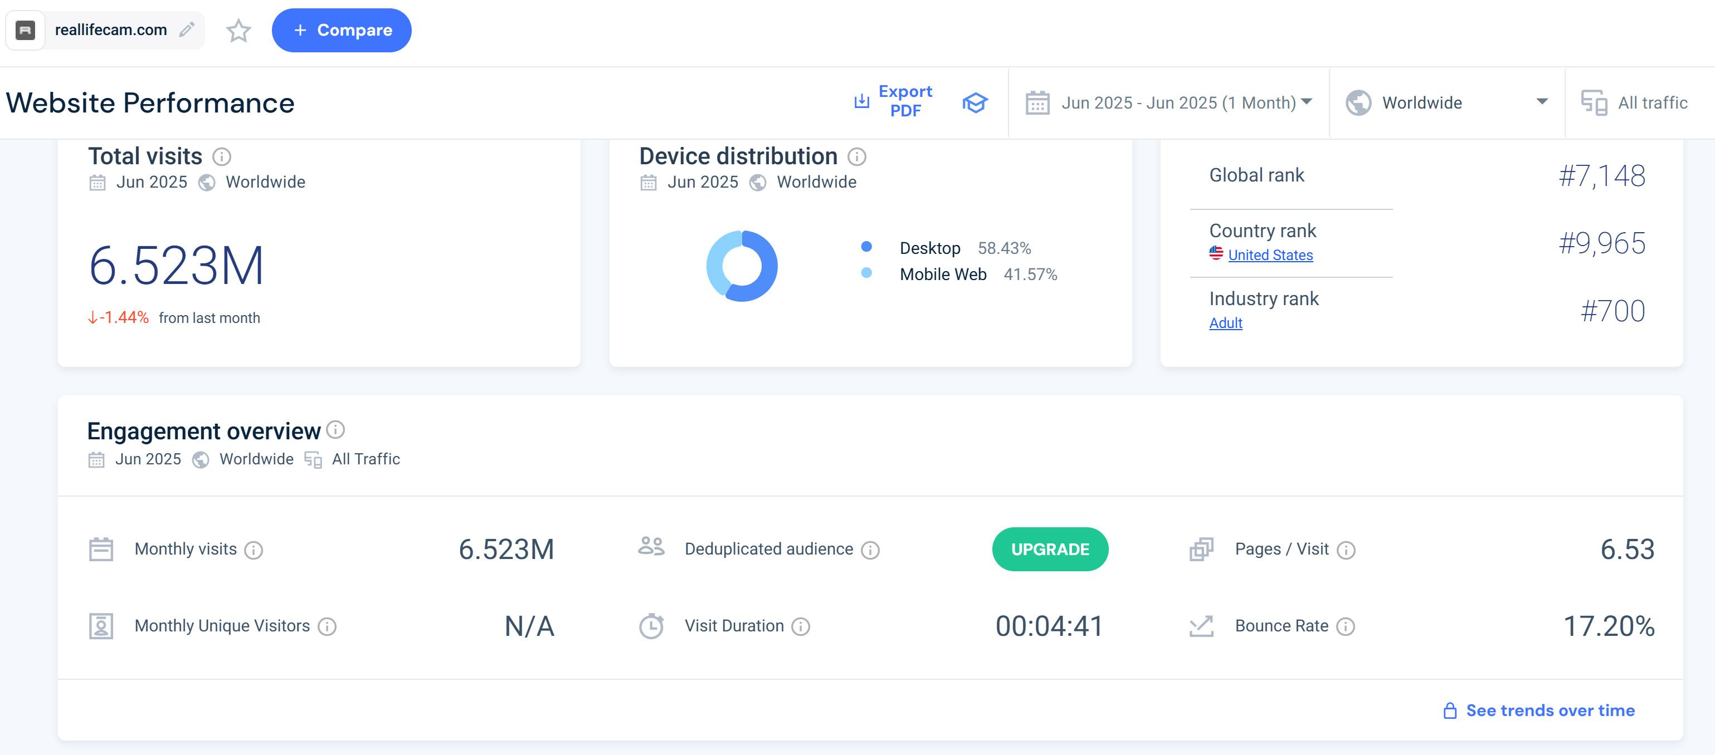The height and width of the screenshot is (755, 1715).
Task: Click the info icon beside Engagement overview
Action: pos(336,430)
